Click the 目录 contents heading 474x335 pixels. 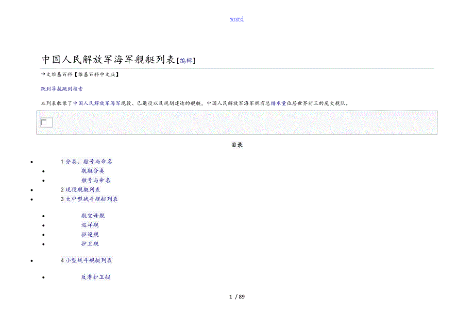tap(237, 145)
